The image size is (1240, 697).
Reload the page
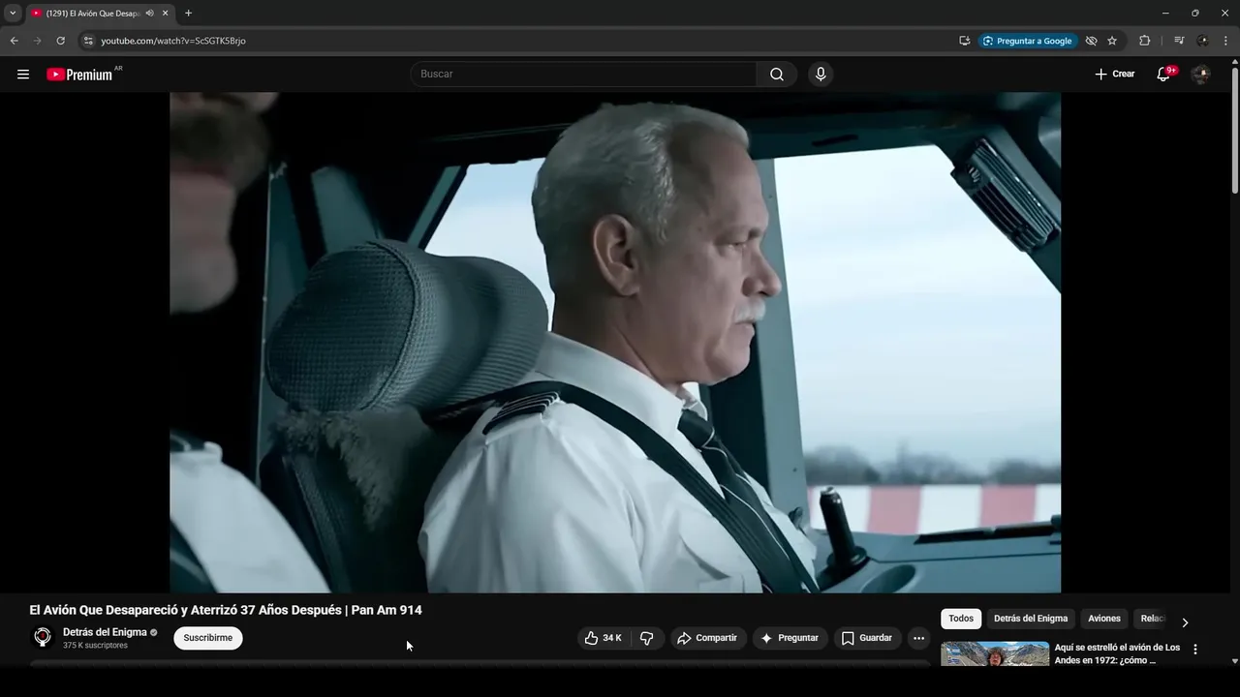click(x=60, y=41)
